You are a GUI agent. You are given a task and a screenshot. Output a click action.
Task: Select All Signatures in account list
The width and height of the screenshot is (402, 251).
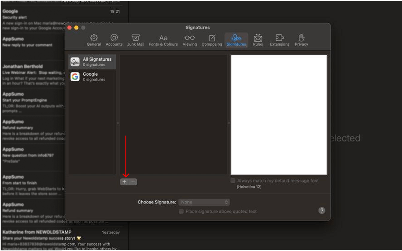click(92, 62)
